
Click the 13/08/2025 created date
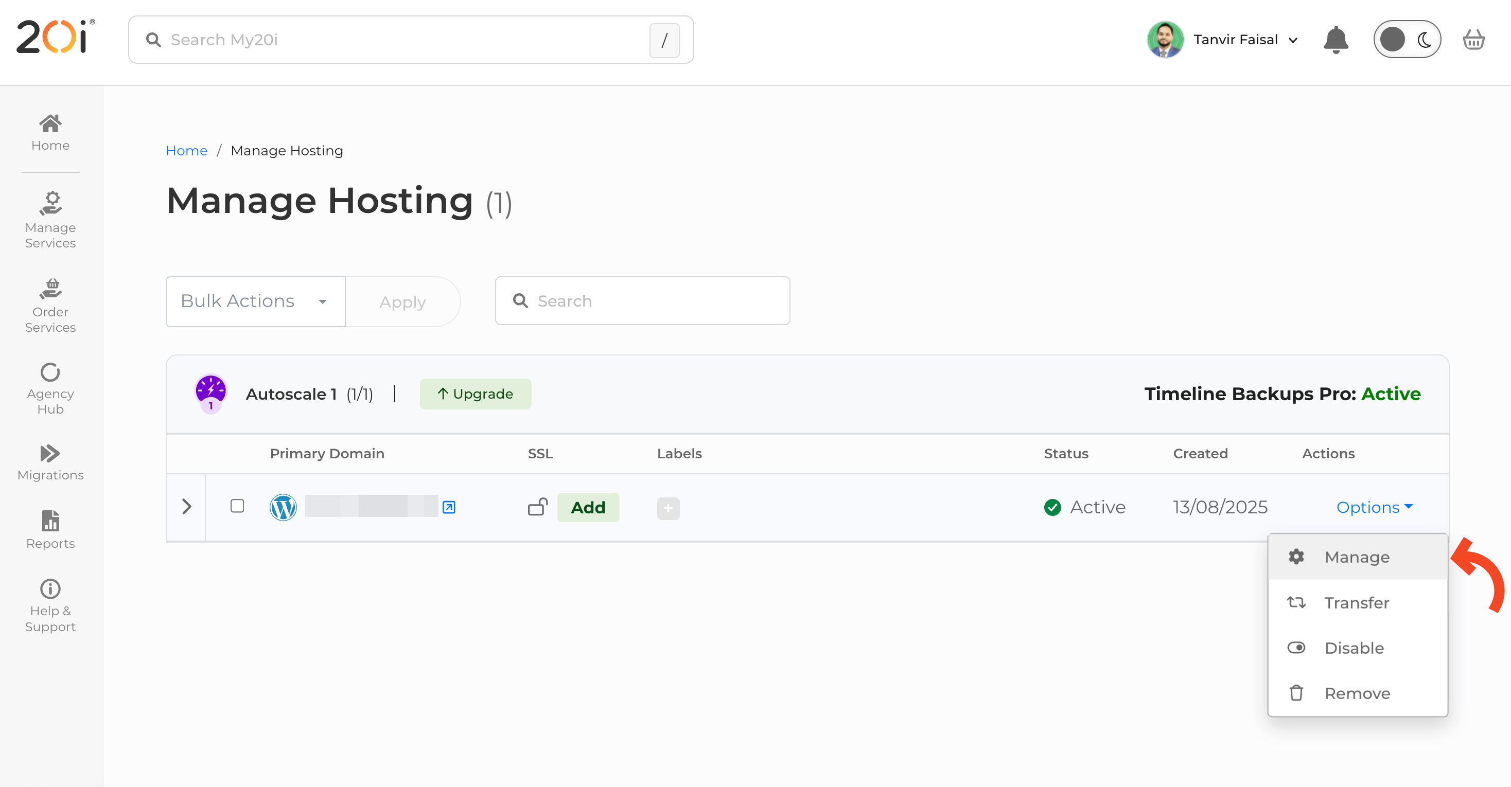pyautogui.click(x=1220, y=507)
